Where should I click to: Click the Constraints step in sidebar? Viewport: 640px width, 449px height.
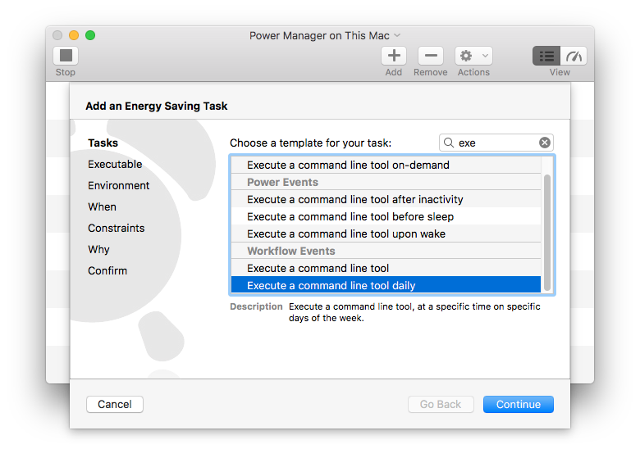(x=117, y=228)
